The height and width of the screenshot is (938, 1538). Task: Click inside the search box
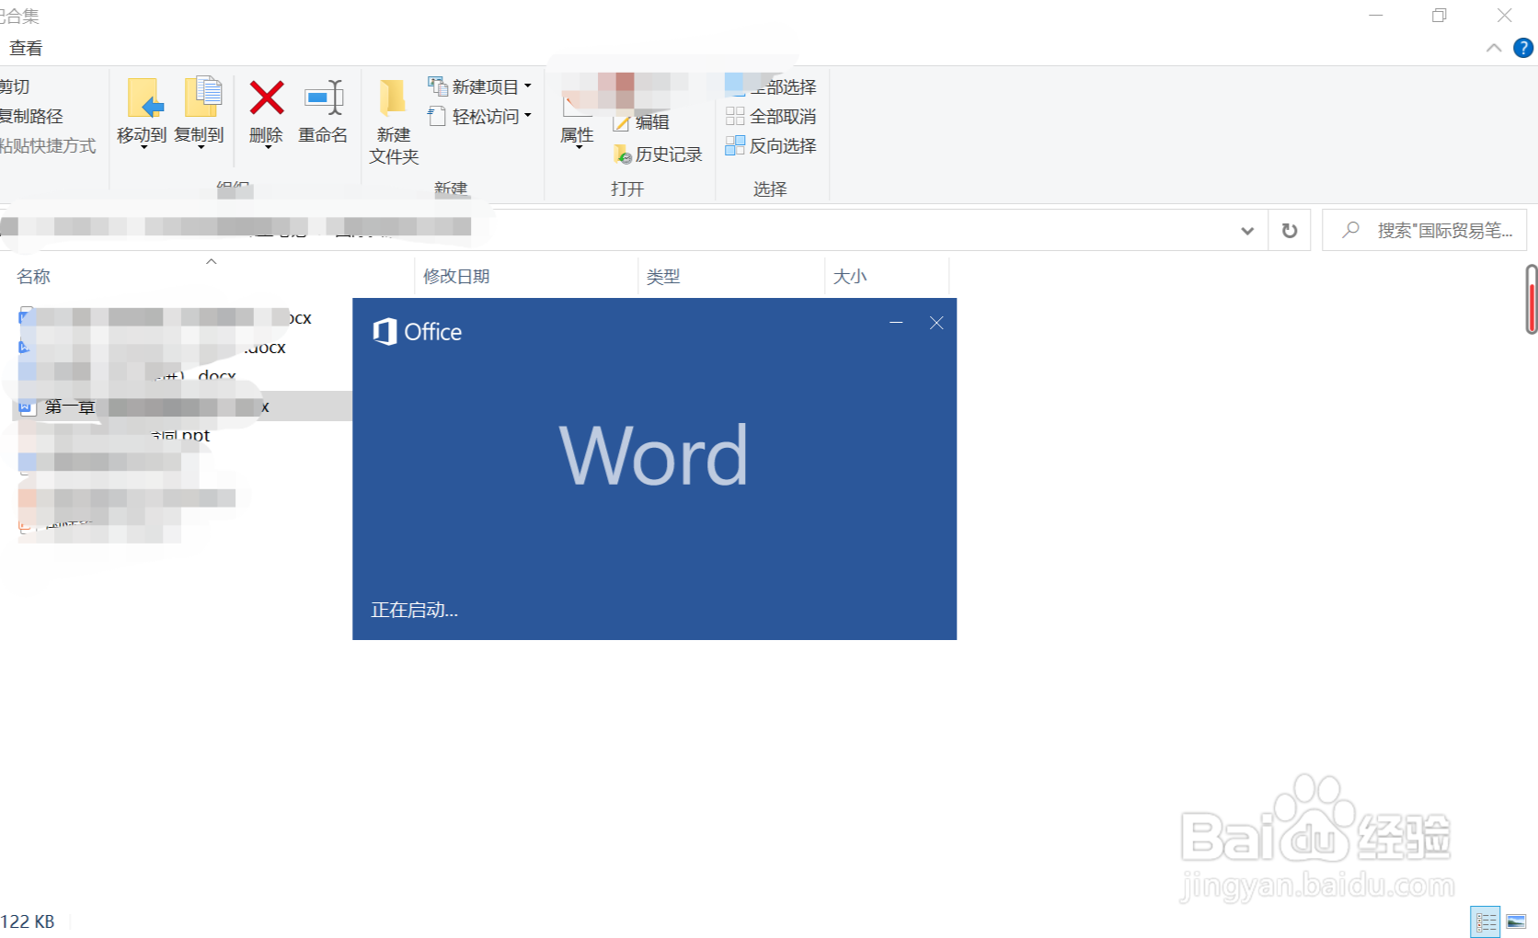[x=1426, y=230]
